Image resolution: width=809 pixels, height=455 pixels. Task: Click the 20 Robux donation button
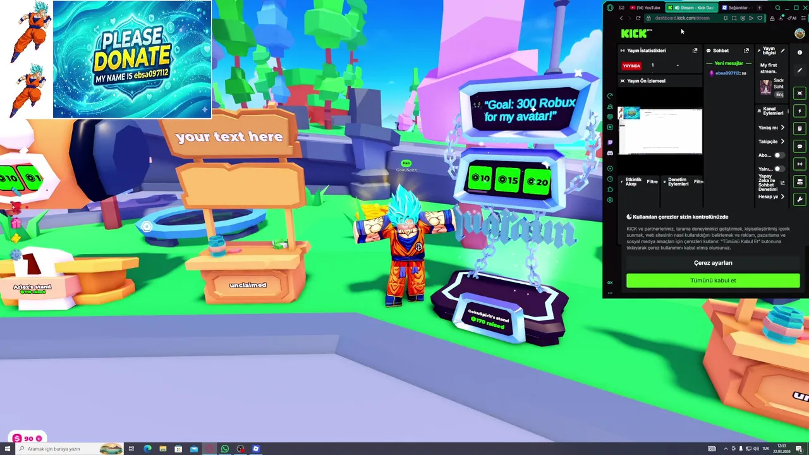tap(538, 182)
